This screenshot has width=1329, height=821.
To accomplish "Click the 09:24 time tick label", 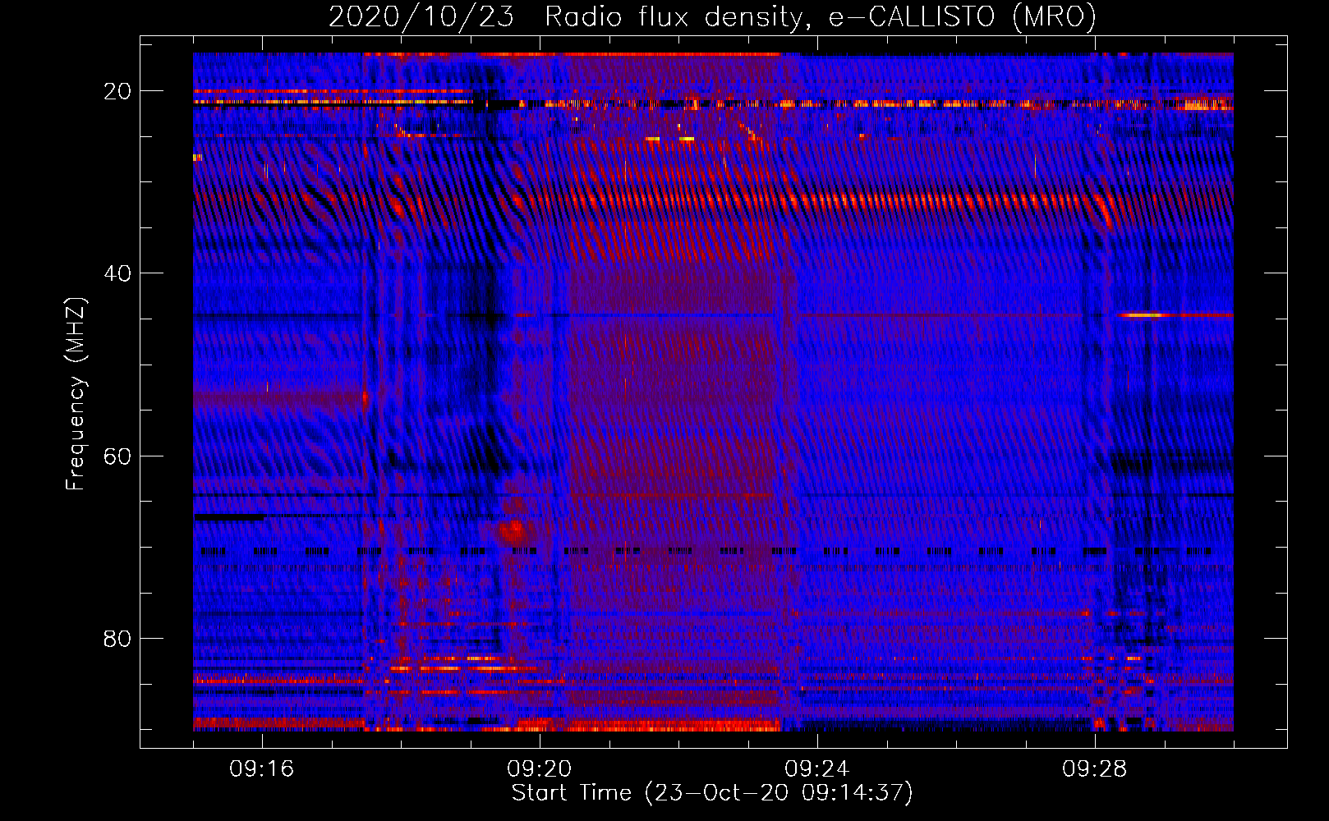I will [x=817, y=769].
